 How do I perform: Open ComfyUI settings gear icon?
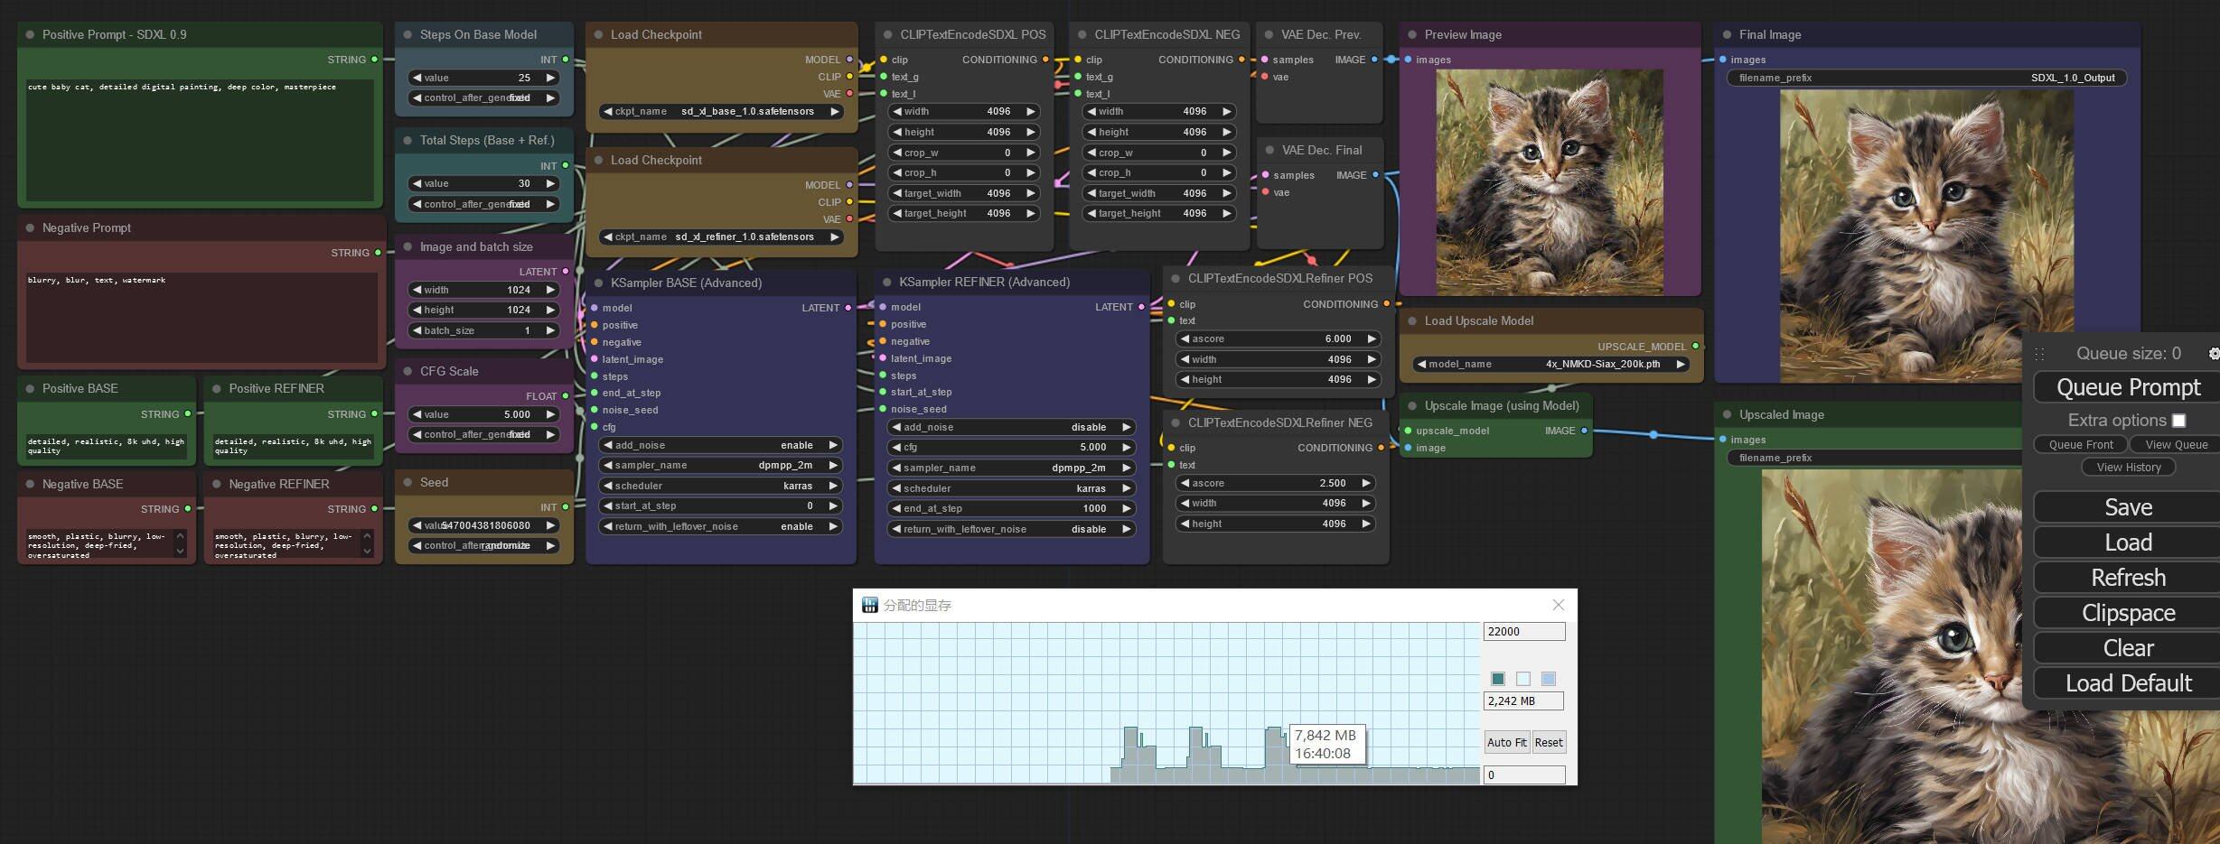point(2214,354)
